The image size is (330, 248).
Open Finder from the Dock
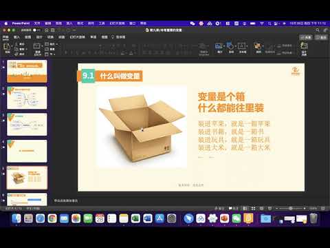(x=16, y=218)
